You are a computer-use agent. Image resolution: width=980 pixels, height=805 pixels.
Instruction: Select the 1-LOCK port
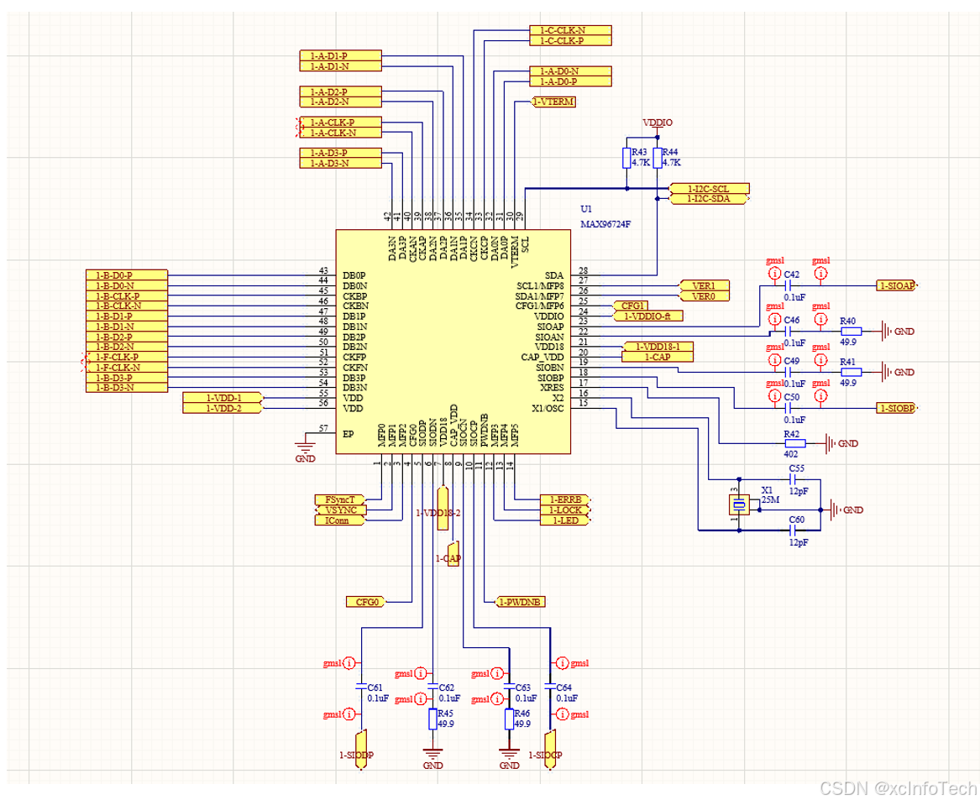(x=566, y=510)
